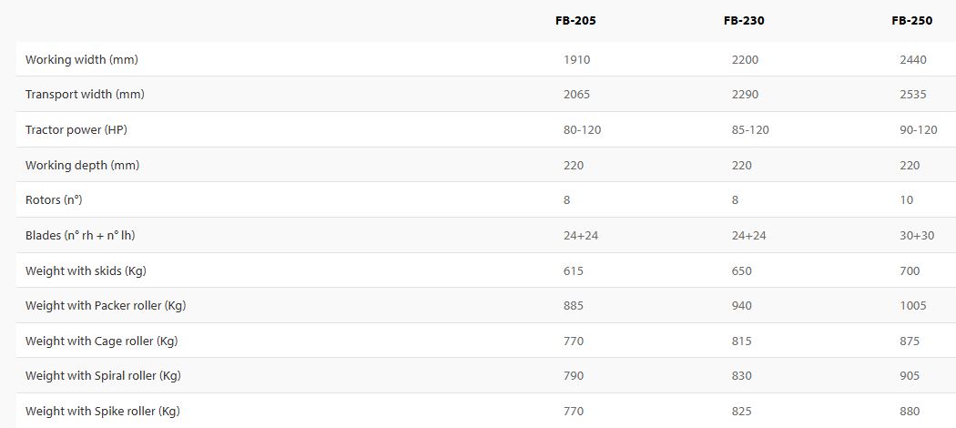The image size is (956, 428).
Task: Click the Tractor power (HP) row label
Action: coord(76,130)
